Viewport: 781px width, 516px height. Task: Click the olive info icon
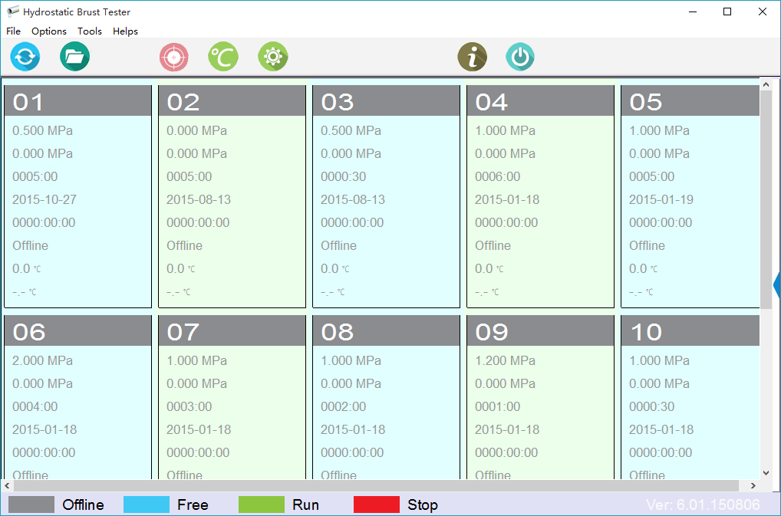coord(473,58)
